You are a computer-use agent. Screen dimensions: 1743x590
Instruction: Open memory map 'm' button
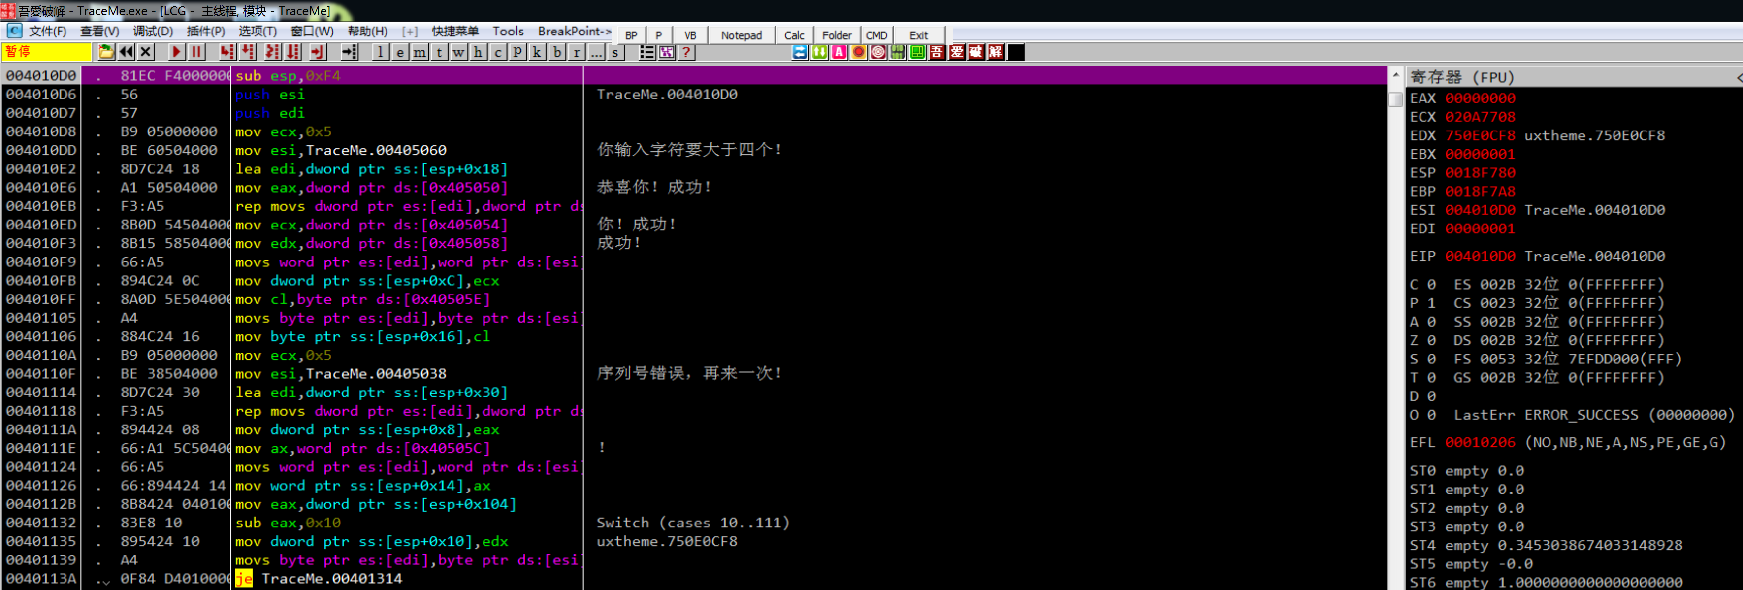[420, 52]
